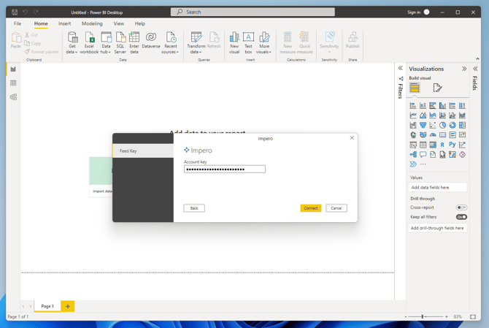
Task: Click the Connect button
Action: tap(310, 208)
